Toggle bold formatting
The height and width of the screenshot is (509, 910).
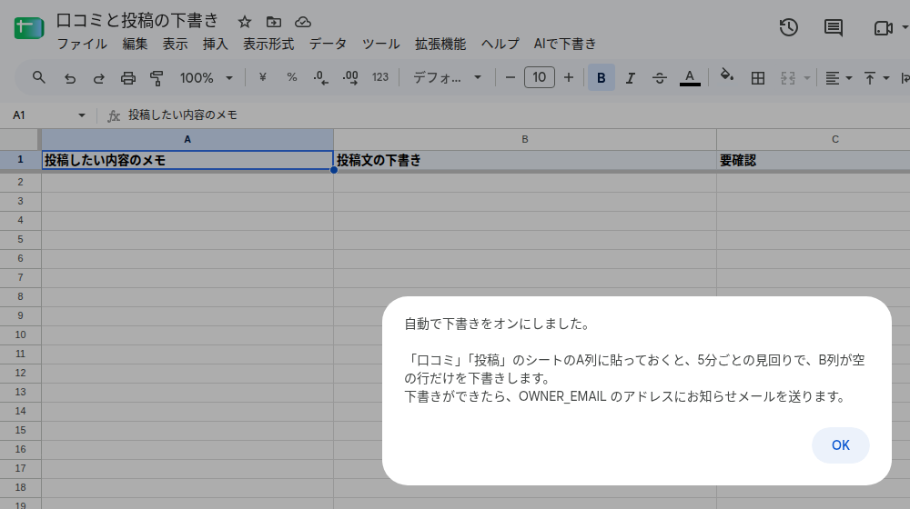602,77
